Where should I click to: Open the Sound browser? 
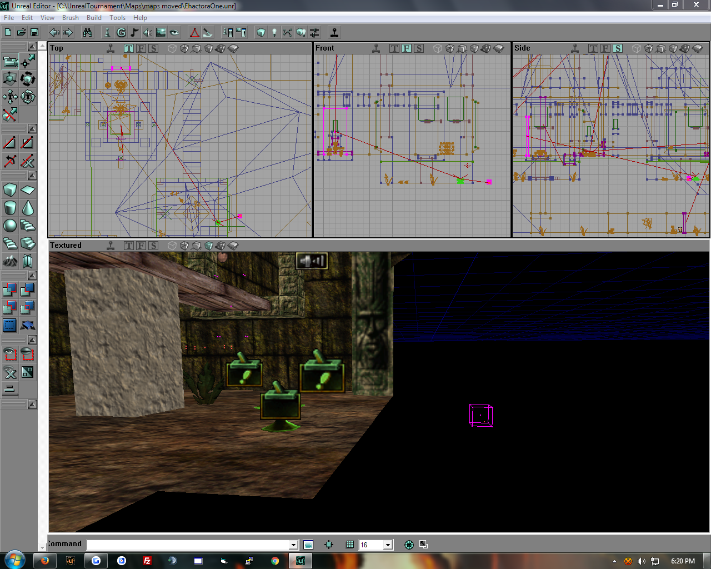(148, 32)
